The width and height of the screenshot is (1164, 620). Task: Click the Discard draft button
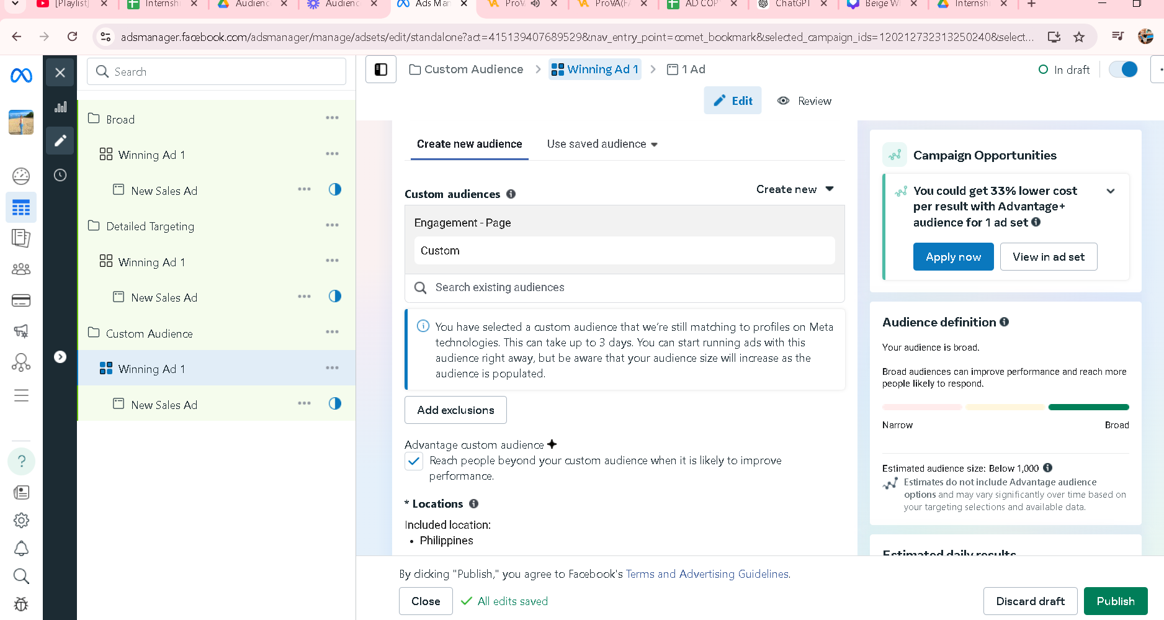click(x=1031, y=601)
